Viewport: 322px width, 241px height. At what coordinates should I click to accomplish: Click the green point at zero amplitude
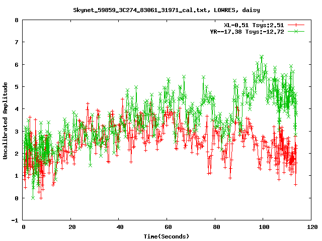pyautogui.click(x=33, y=198)
